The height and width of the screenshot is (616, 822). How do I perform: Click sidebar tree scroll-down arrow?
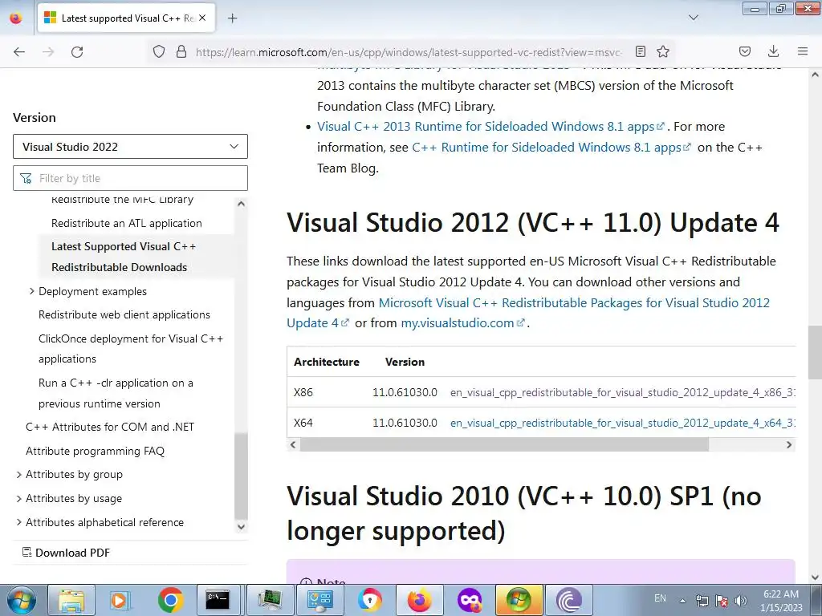click(x=241, y=527)
